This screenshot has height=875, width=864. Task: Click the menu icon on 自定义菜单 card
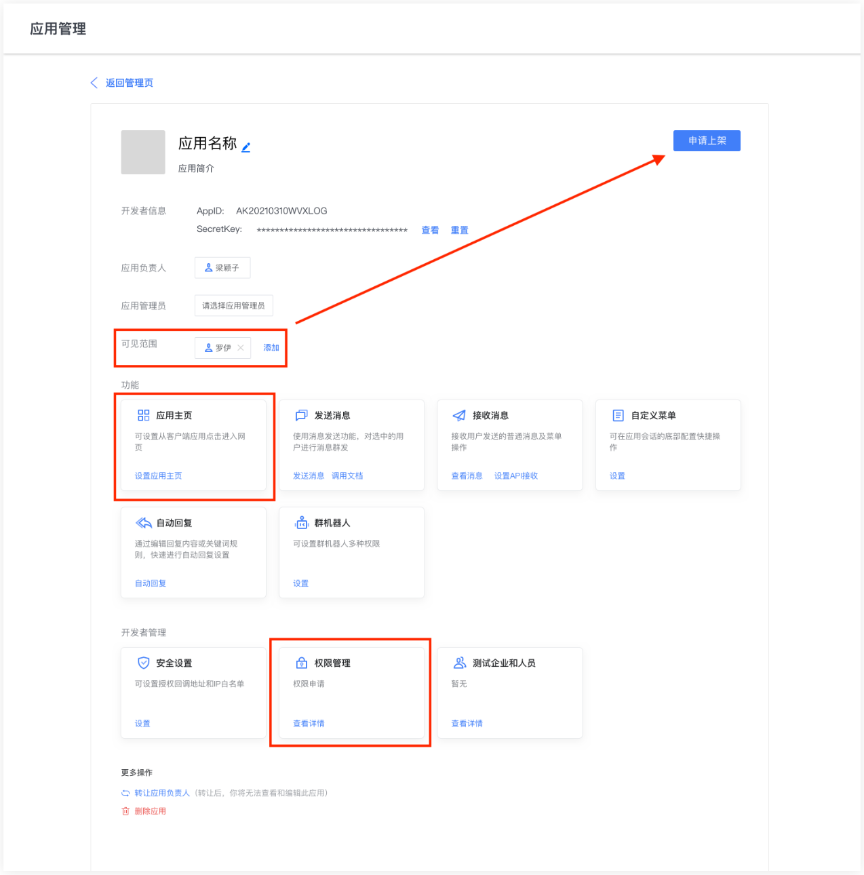(x=618, y=415)
